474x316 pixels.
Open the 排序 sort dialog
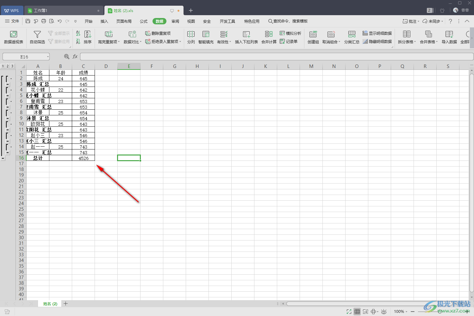pos(88,37)
